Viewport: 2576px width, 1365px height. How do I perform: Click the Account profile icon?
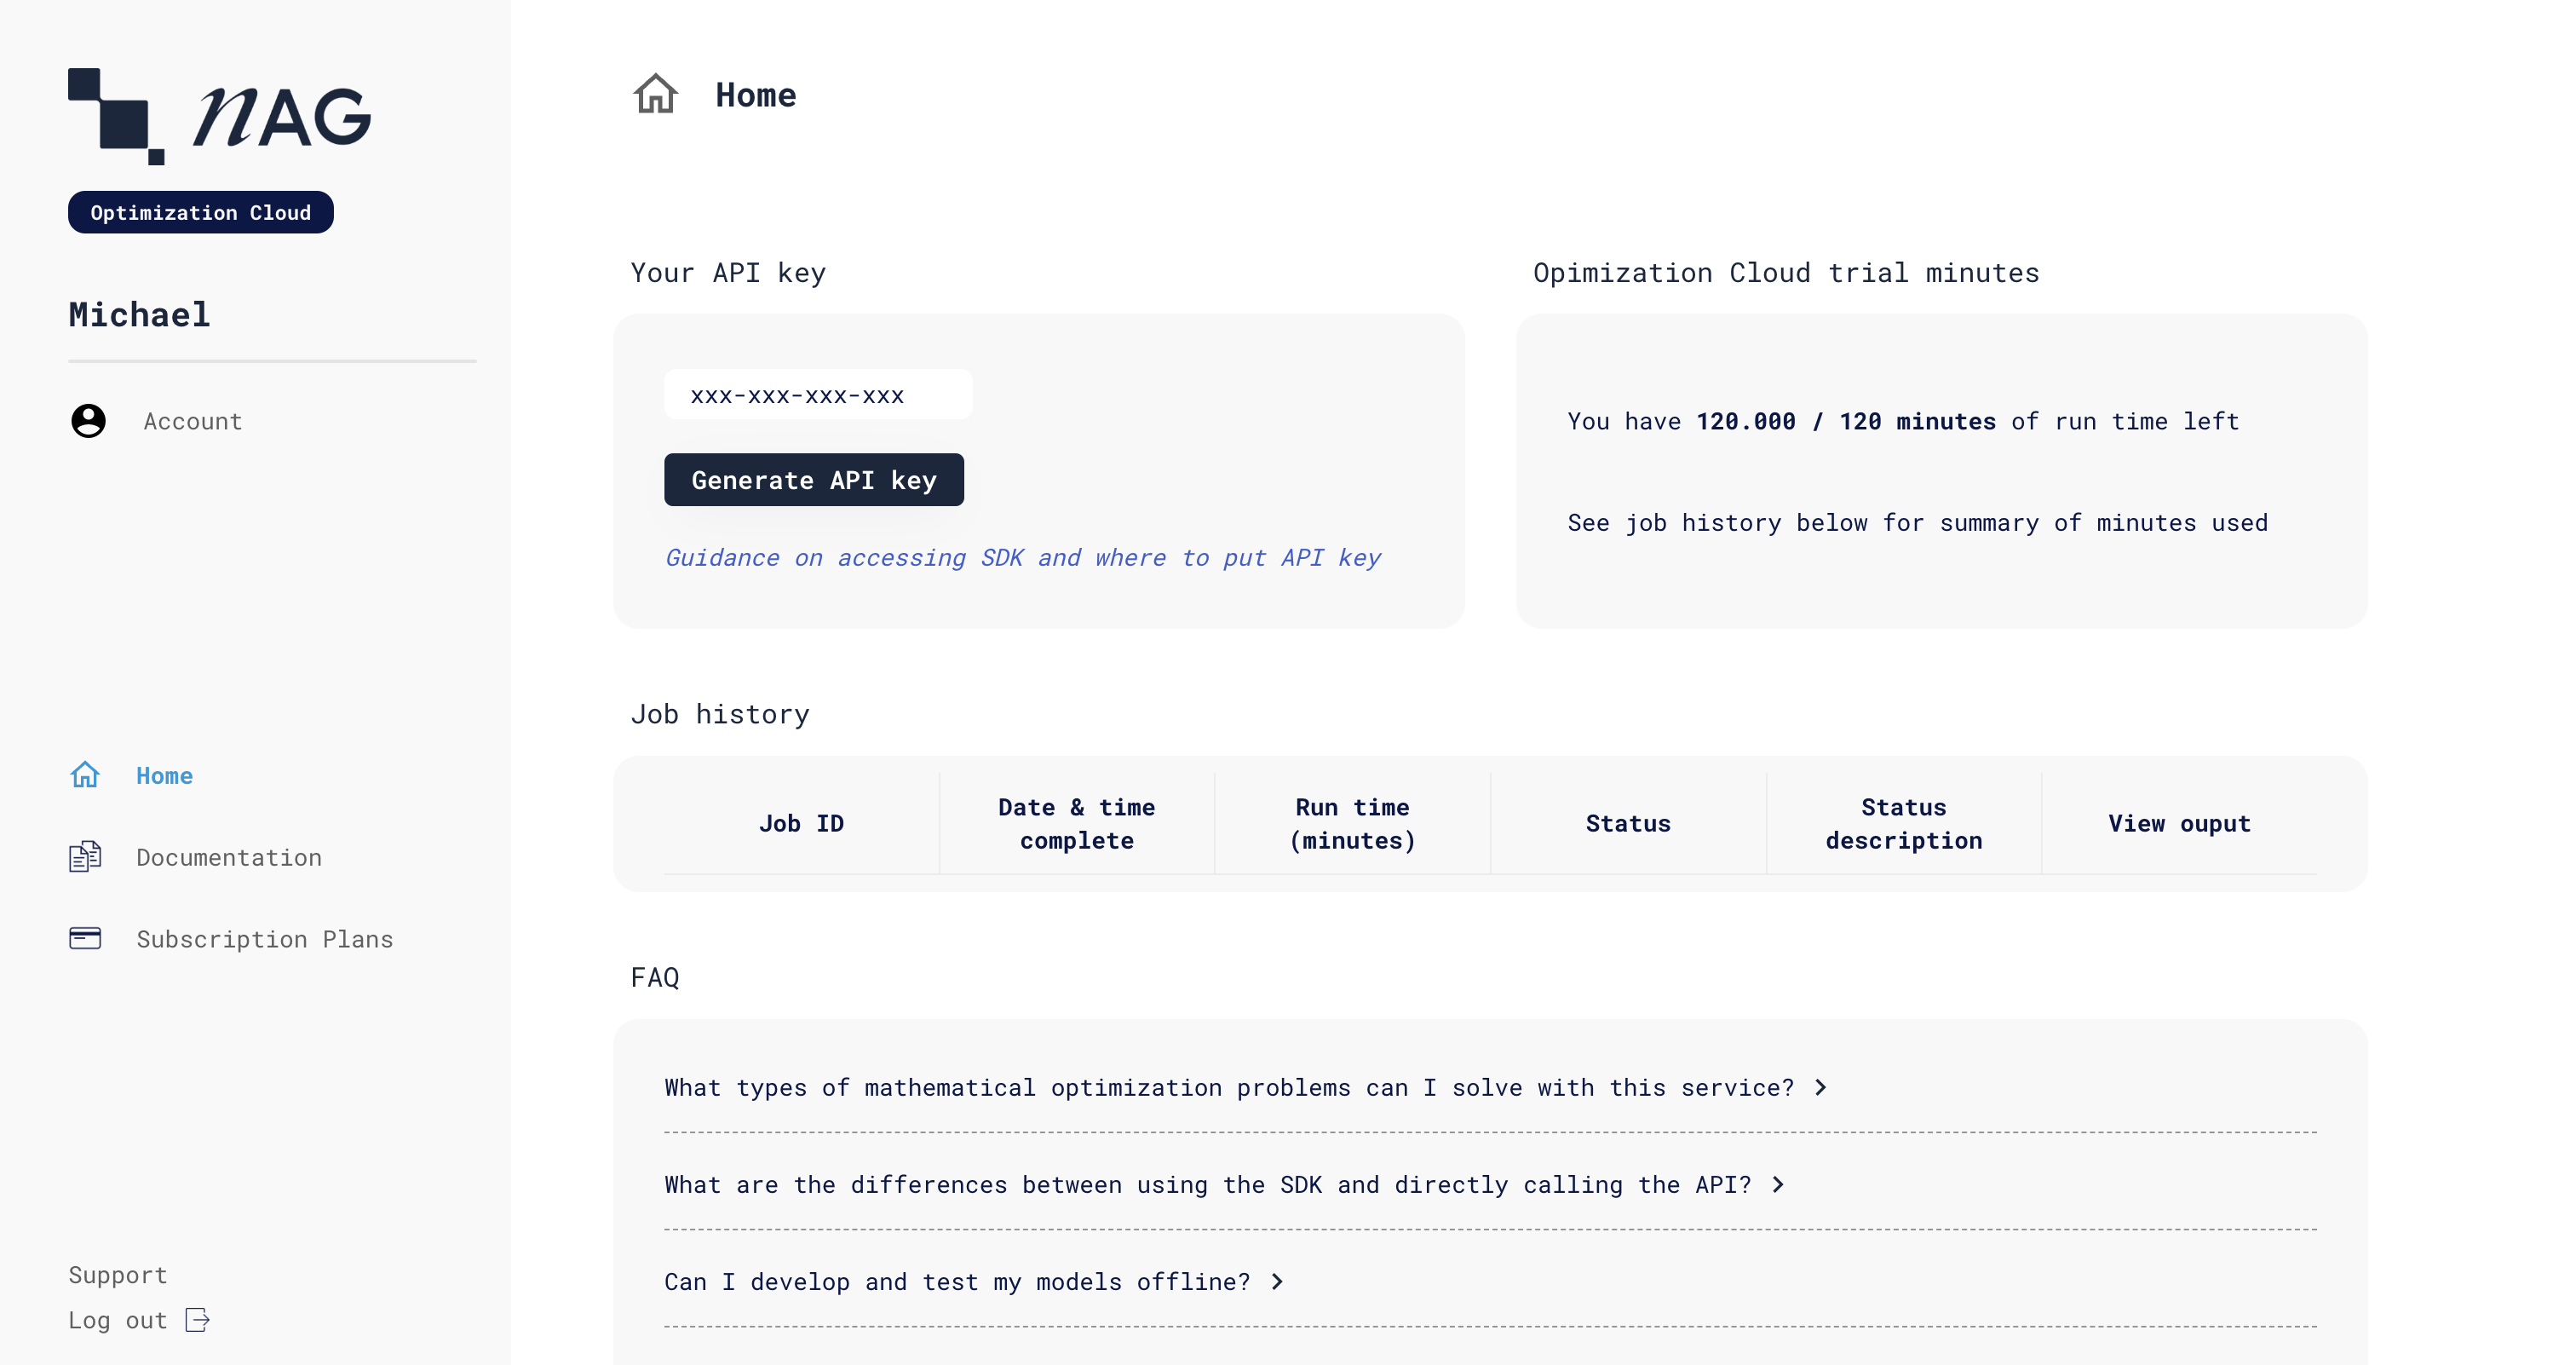tap(88, 421)
